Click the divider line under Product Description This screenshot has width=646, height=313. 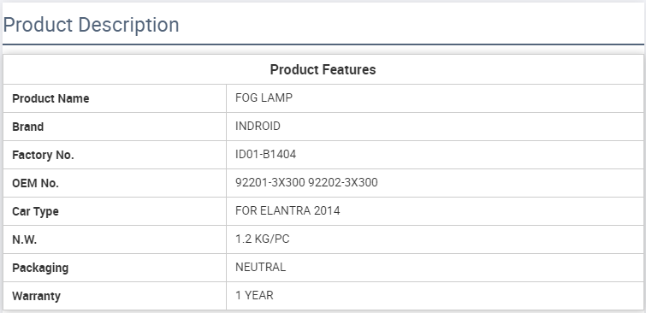coord(323,44)
